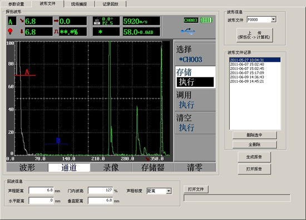Image resolution: width=306 pixels, height=220 pixels.
Task: Click the green gate A indicator
Action: click(x=10, y=21)
